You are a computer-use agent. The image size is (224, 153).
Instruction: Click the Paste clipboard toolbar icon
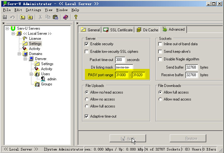tap(55, 17)
